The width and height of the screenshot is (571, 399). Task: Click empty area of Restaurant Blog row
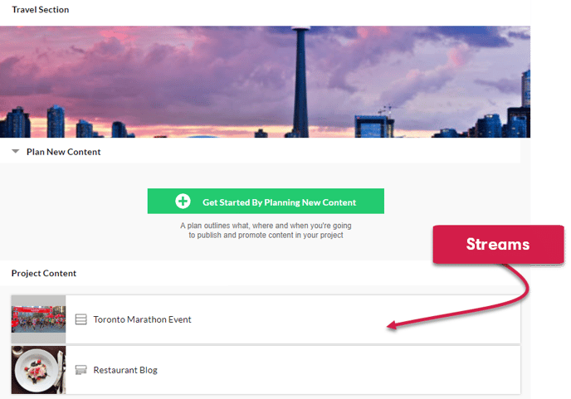(x=332, y=370)
